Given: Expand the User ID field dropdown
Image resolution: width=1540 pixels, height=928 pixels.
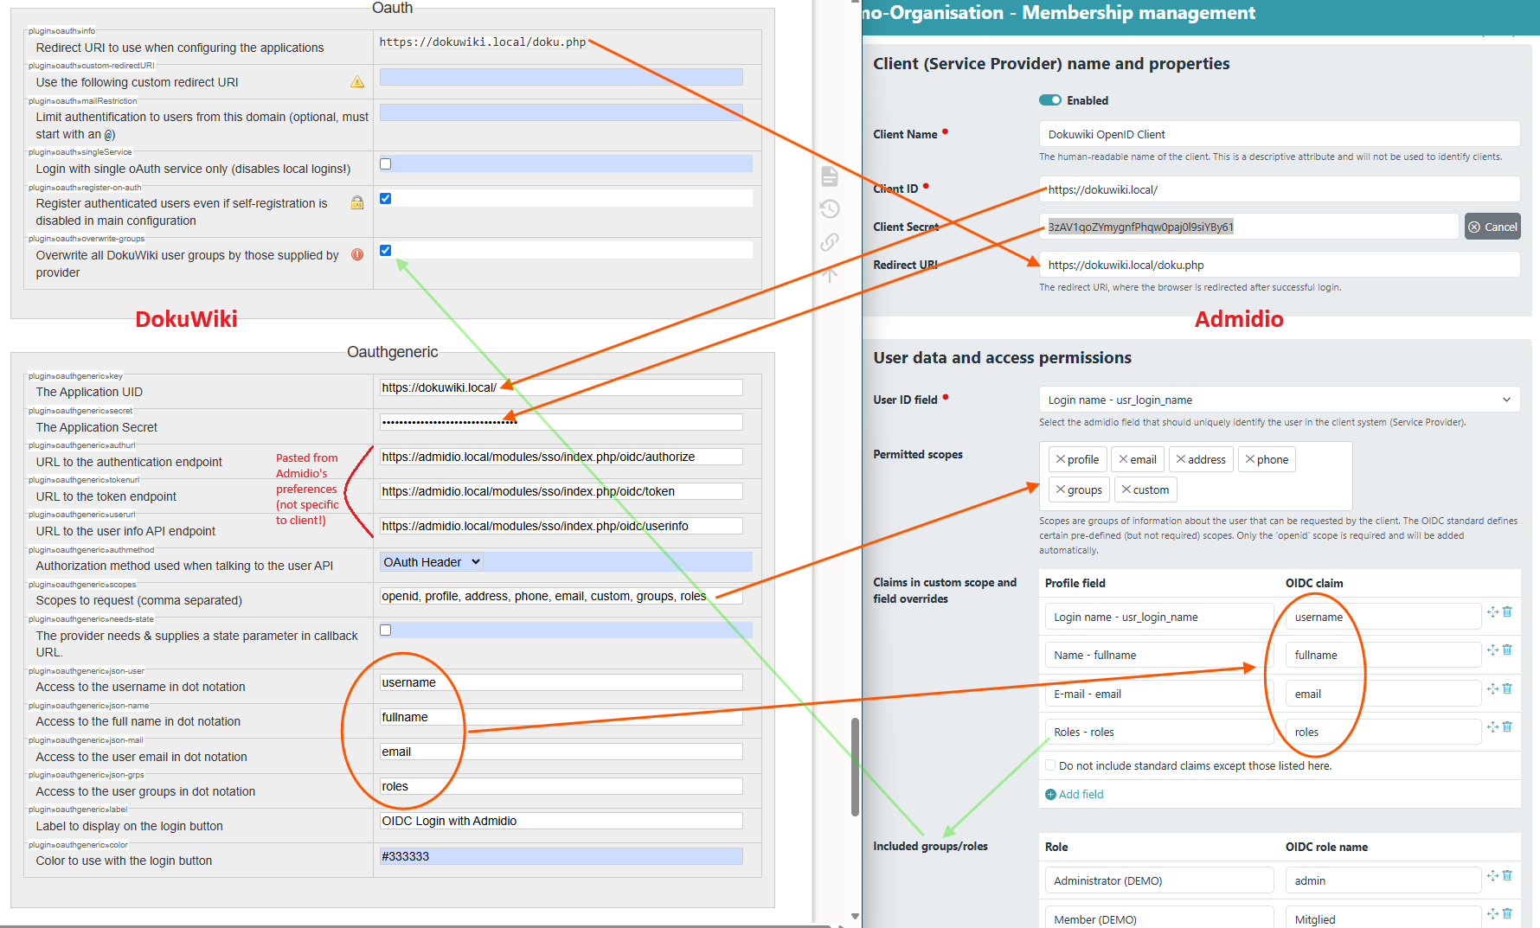Looking at the screenshot, I should tap(1279, 400).
